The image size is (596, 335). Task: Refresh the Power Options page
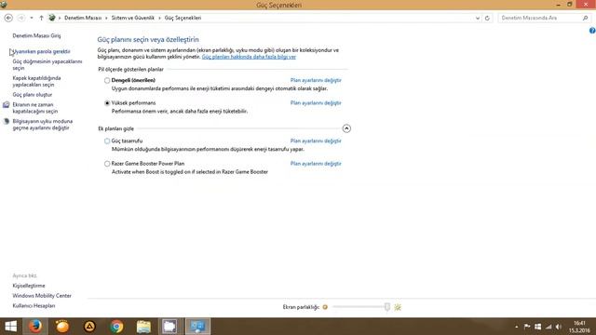487,18
